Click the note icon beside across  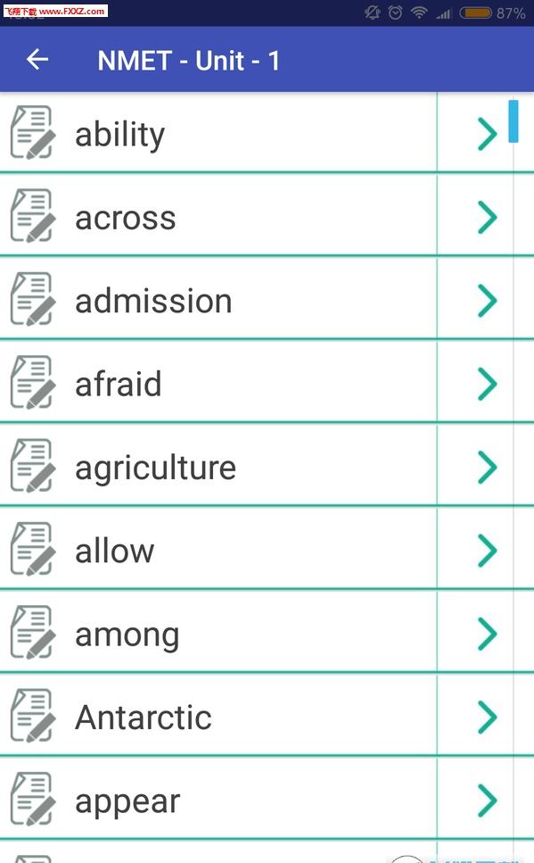click(x=33, y=216)
